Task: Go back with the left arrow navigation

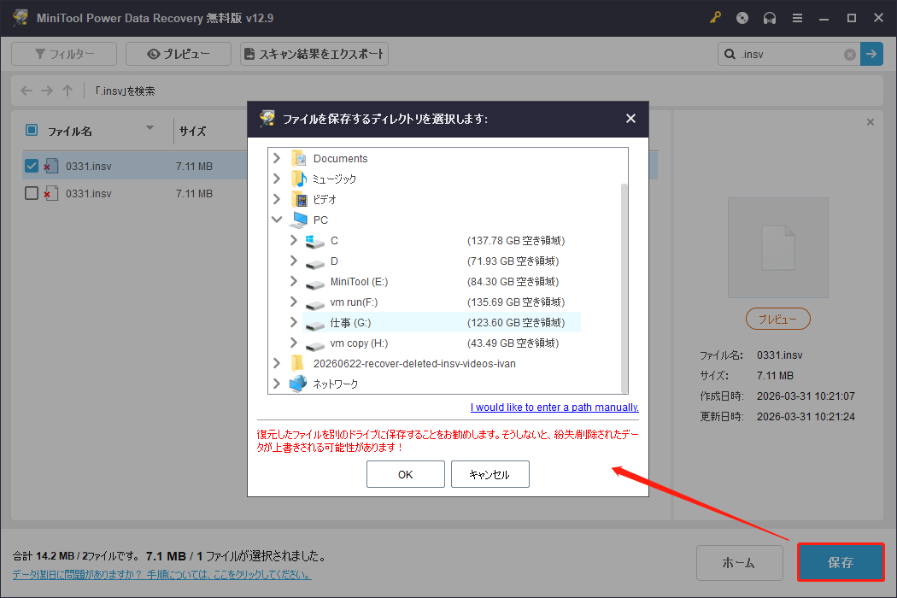Action: [26, 91]
